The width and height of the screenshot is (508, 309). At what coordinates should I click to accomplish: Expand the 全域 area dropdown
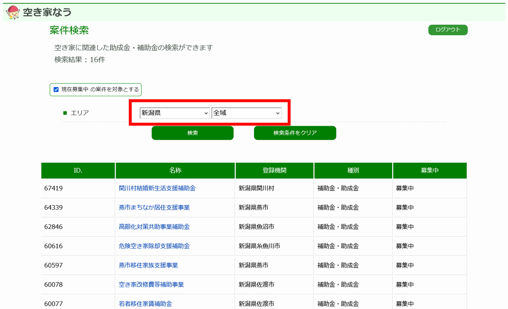click(246, 113)
